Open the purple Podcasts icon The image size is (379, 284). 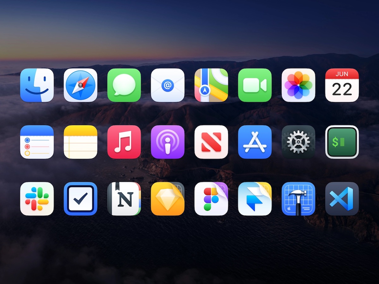[x=168, y=142]
